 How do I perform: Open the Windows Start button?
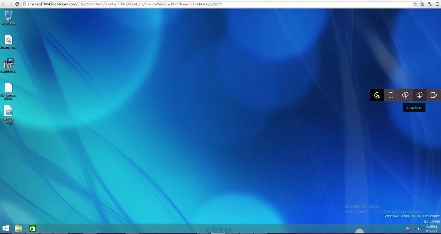click(6, 229)
